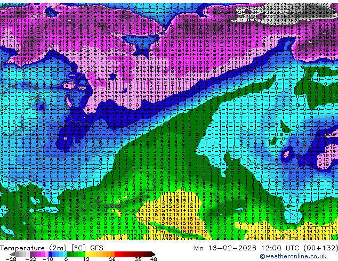
Task: Select the dark green legend swatch above 0
Action: [68, 254]
